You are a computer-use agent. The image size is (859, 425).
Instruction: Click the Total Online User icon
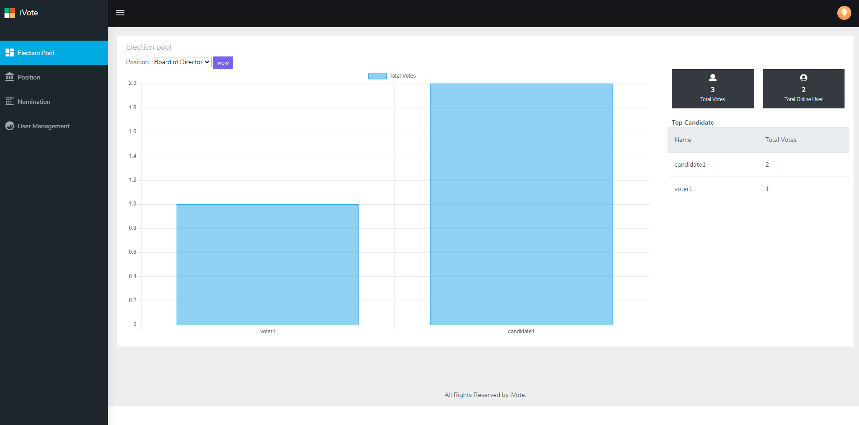tap(803, 78)
